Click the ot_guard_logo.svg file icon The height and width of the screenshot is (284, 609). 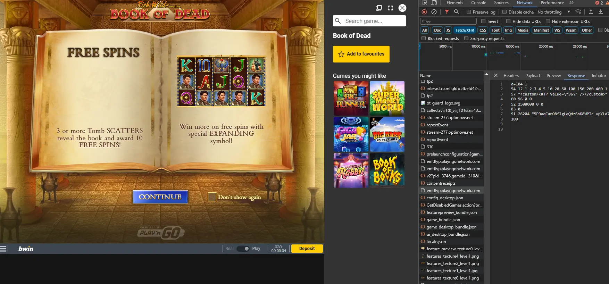pyautogui.click(x=423, y=103)
